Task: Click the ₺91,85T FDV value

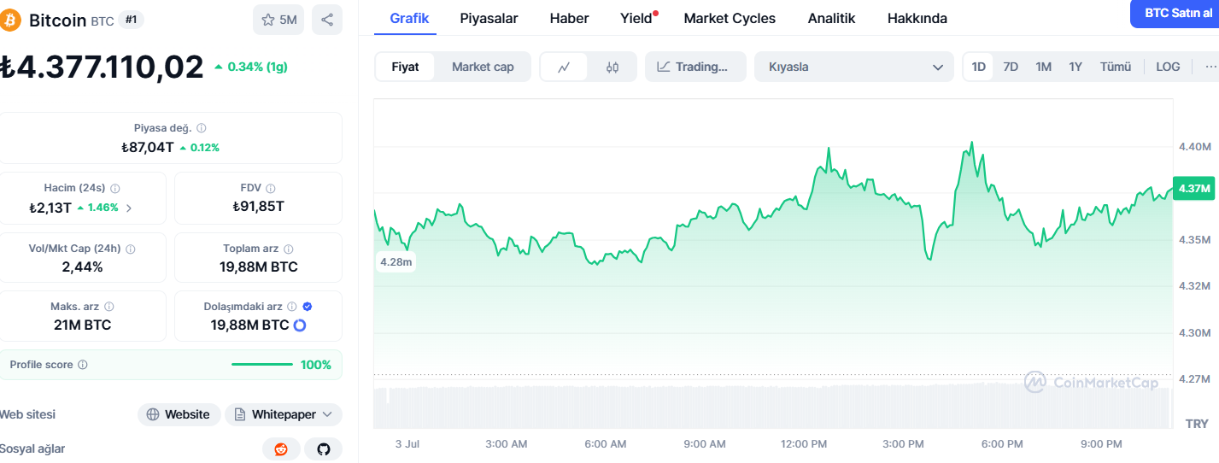Action: 258,206
